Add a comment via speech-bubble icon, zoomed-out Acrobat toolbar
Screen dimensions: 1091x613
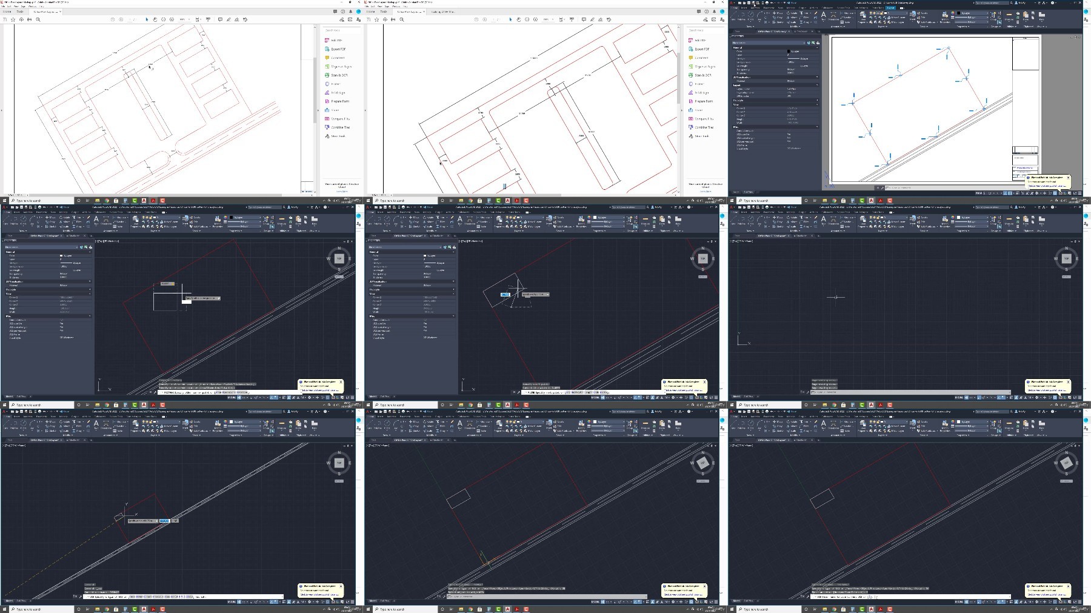point(220,19)
